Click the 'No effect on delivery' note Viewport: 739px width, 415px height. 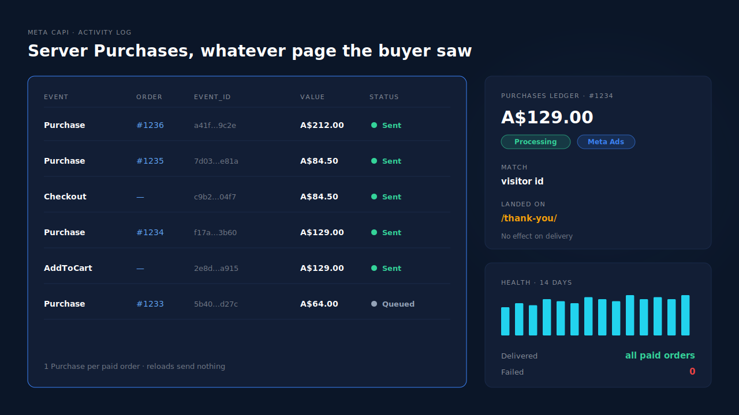pos(537,236)
